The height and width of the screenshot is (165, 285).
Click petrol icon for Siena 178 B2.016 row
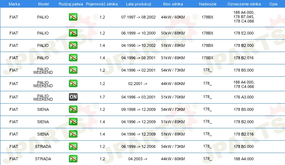(73, 134)
